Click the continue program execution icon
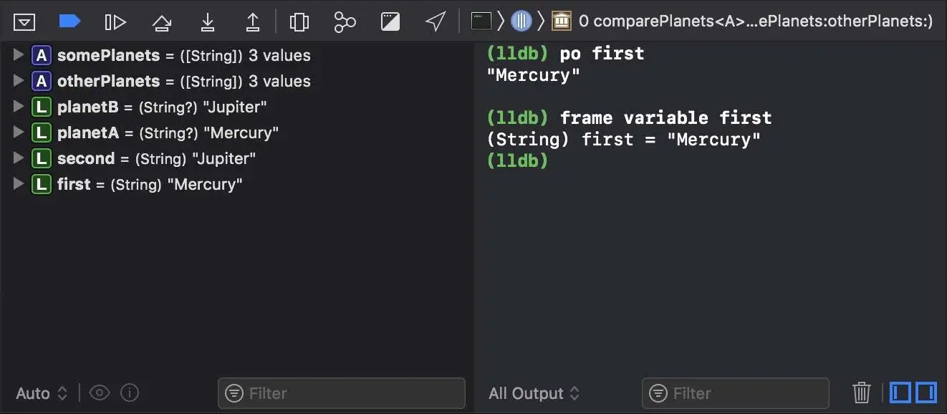This screenshot has height=414, width=947. point(115,22)
